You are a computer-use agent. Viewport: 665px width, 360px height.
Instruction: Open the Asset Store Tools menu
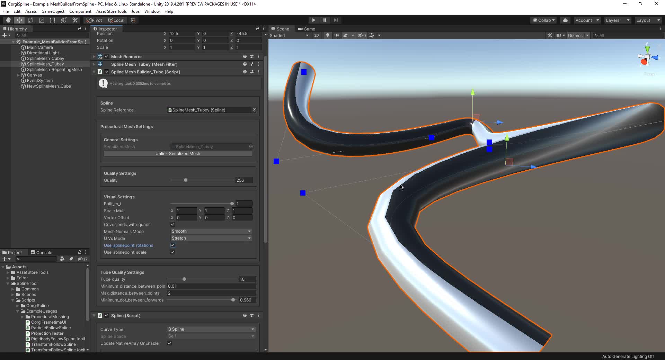(111, 11)
